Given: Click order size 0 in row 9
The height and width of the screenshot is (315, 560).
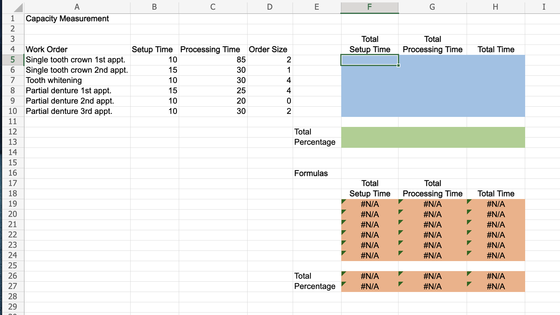Looking at the screenshot, I should point(270,101).
